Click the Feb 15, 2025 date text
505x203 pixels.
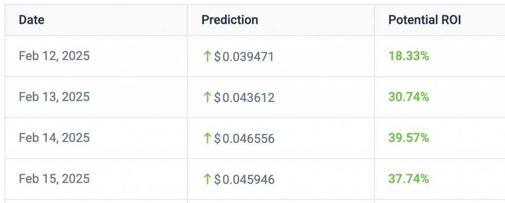coord(54,178)
